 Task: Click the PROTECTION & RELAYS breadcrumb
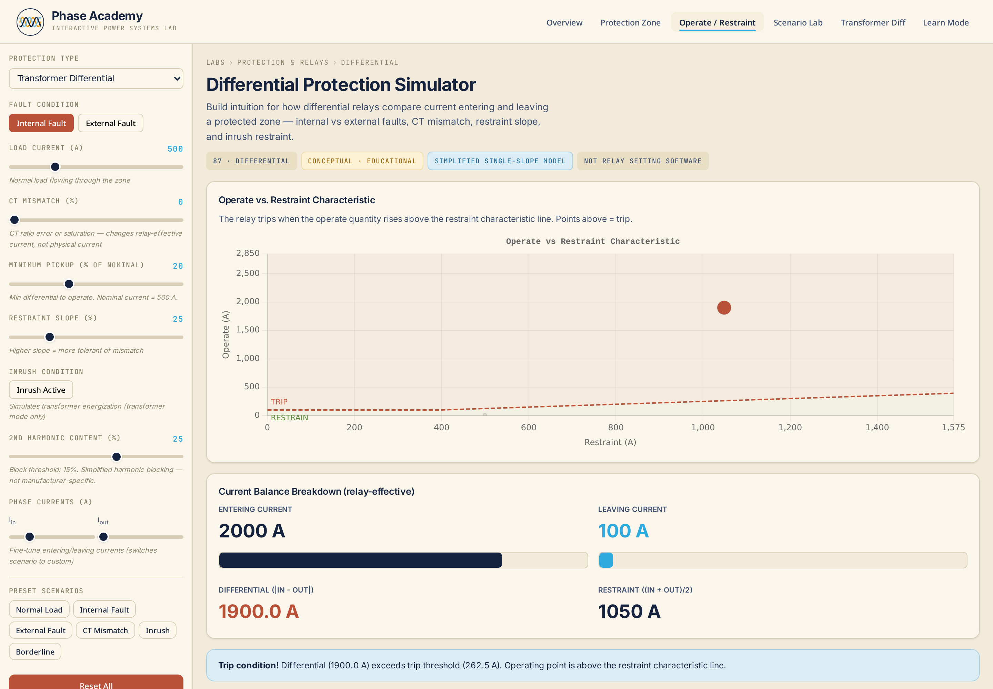click(x=283, y=63)
